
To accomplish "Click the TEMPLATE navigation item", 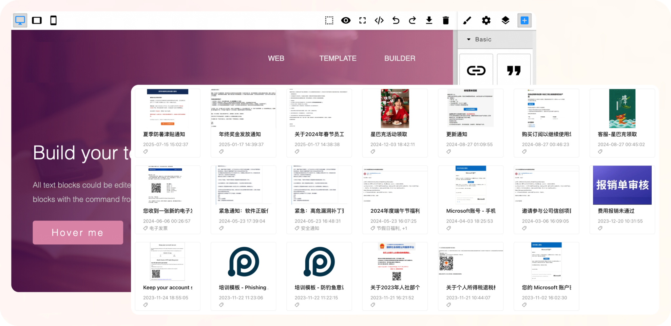I will (x=338, y=58).
